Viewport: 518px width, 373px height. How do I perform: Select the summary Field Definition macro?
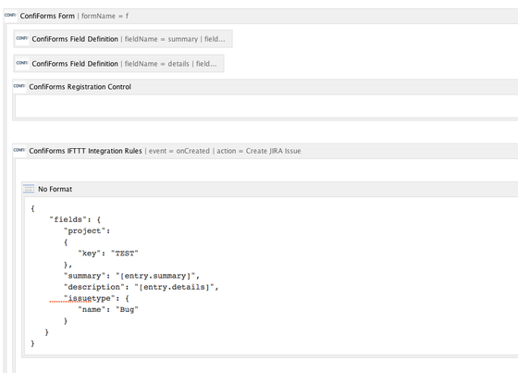click(x=123, y=39)
